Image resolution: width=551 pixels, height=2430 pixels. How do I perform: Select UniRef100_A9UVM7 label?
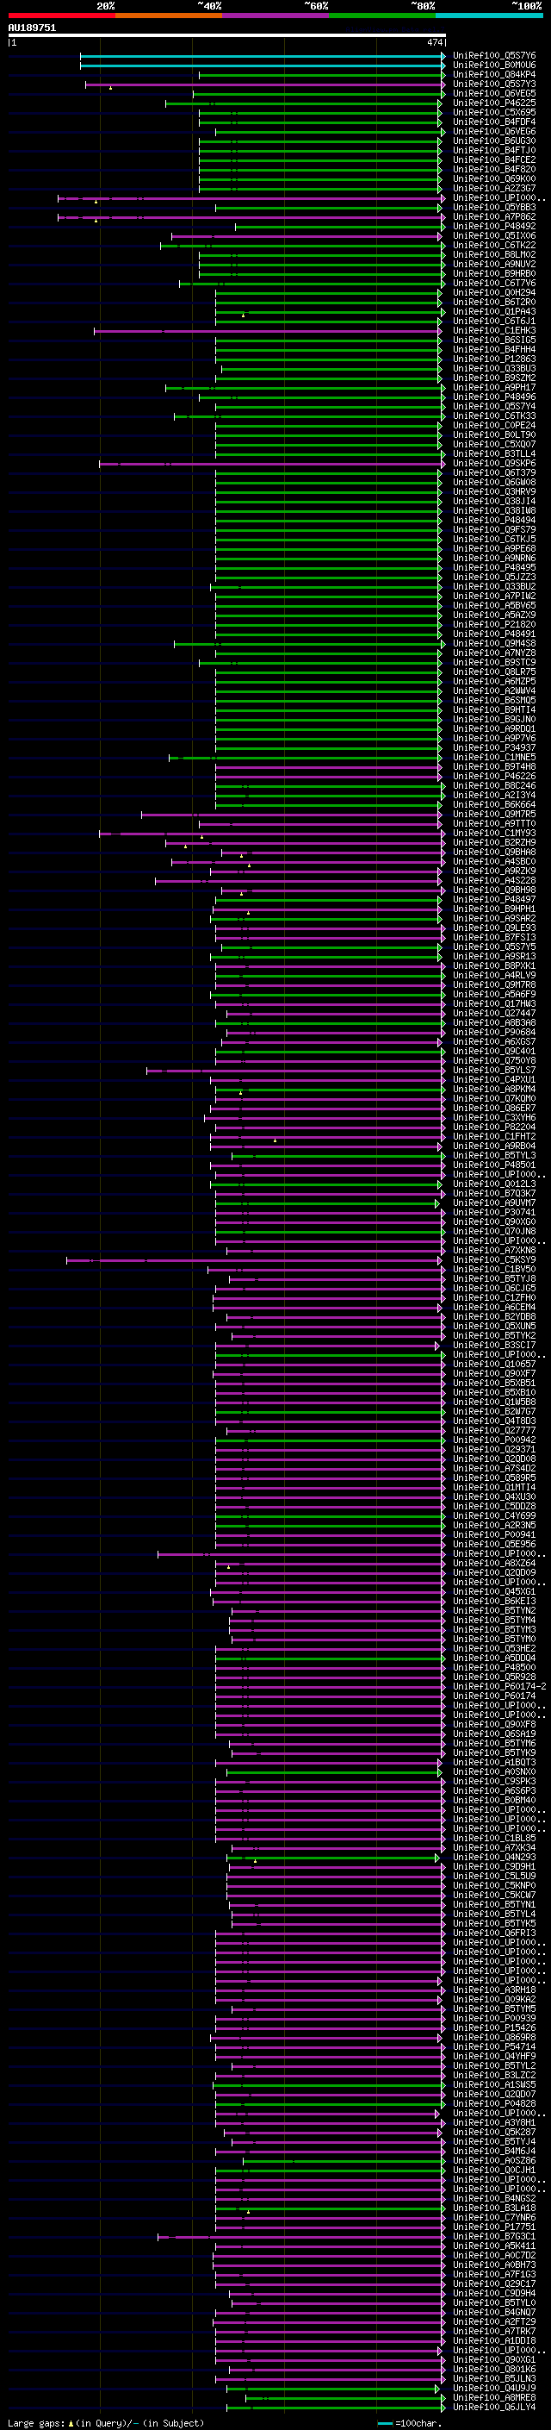pos(494,1203)
